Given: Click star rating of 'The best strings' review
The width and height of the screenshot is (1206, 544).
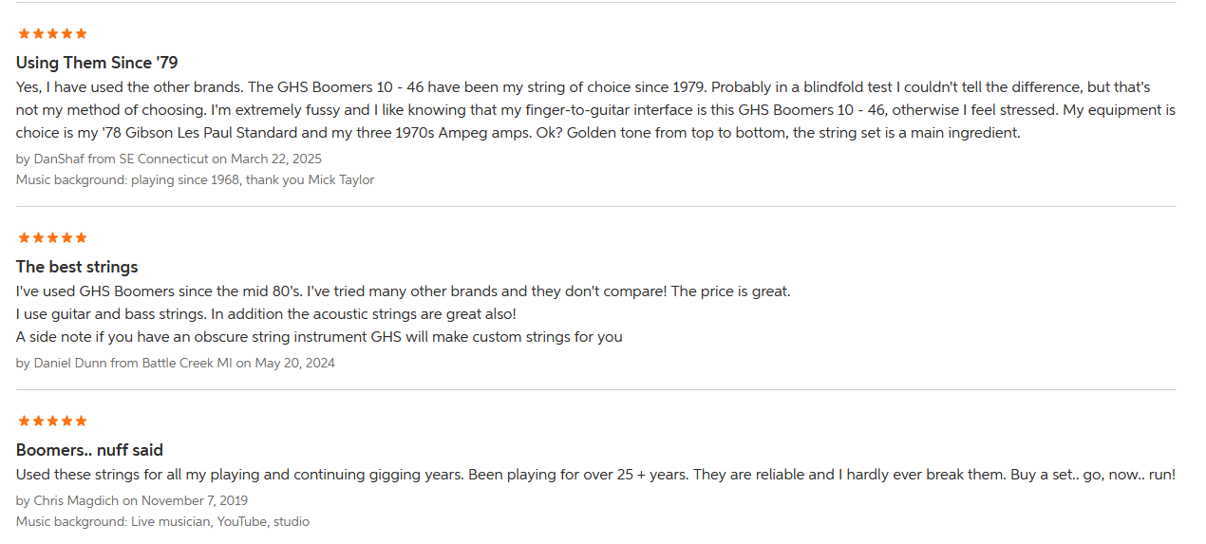Looking at the screenshot, I should tap(52, 237).
